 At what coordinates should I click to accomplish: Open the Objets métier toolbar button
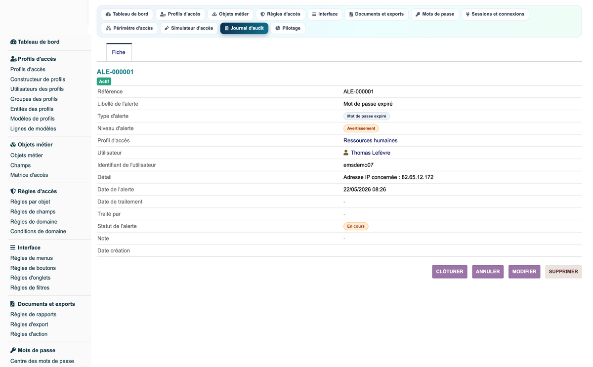coord(230,14)
